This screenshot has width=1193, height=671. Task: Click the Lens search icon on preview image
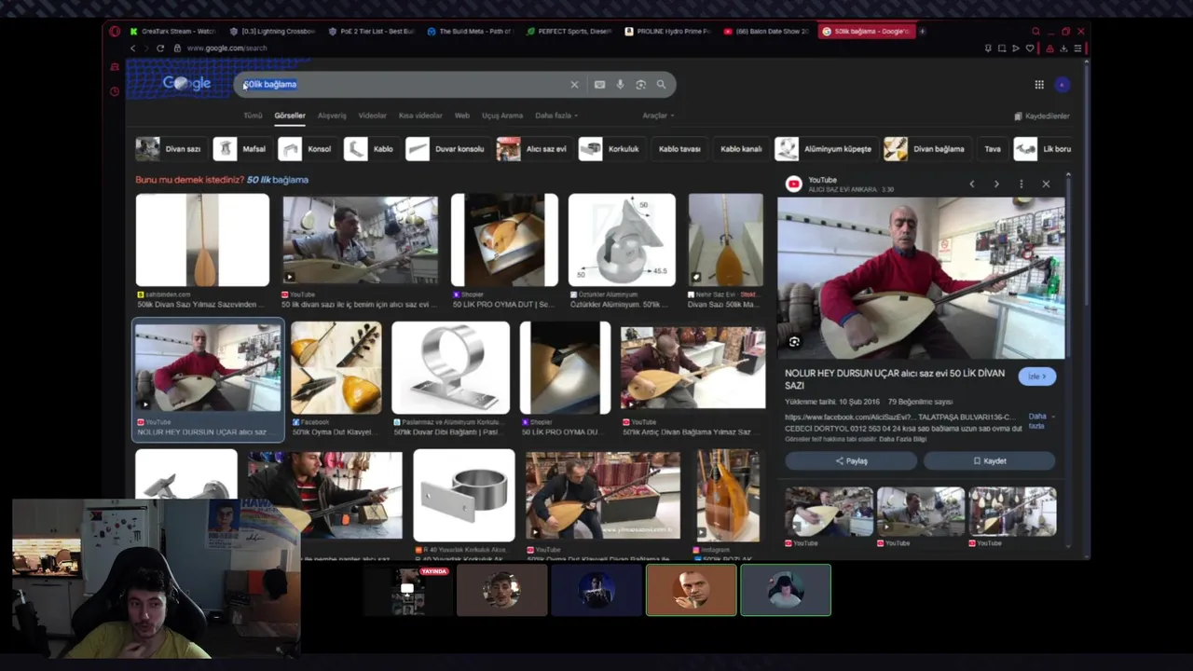click(x=794, y=342)
